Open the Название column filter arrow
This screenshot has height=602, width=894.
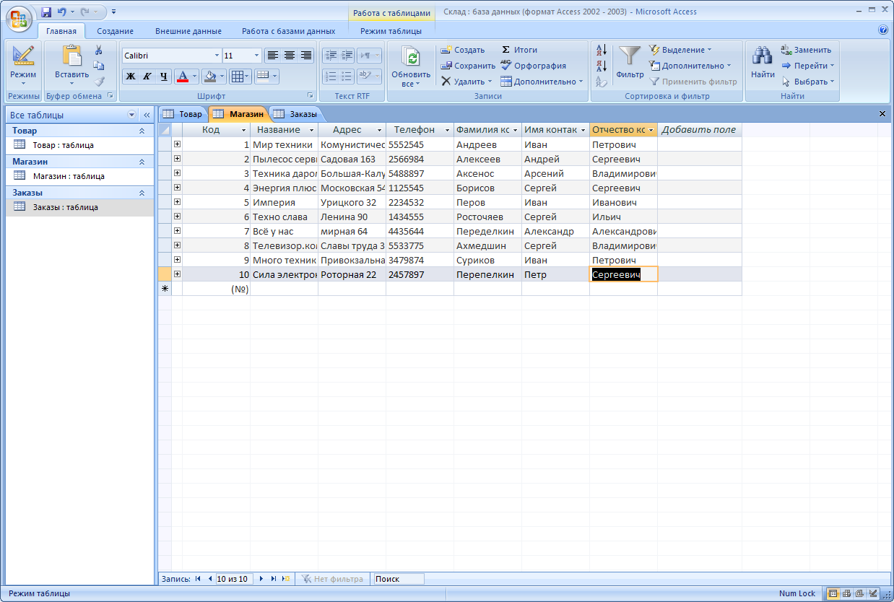[x=311, y=130]
